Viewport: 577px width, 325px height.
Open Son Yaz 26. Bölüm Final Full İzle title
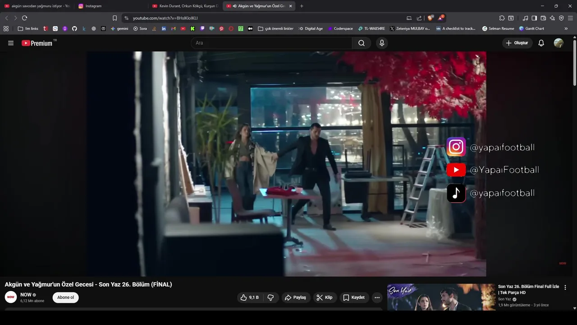click(528, 289)
